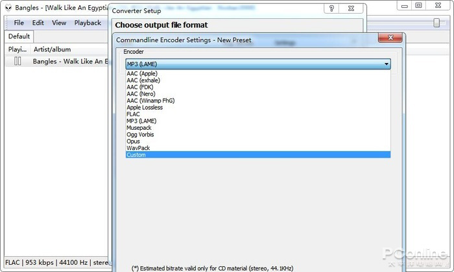
Task: Open the View menu
Action: (x=59, y=23)
